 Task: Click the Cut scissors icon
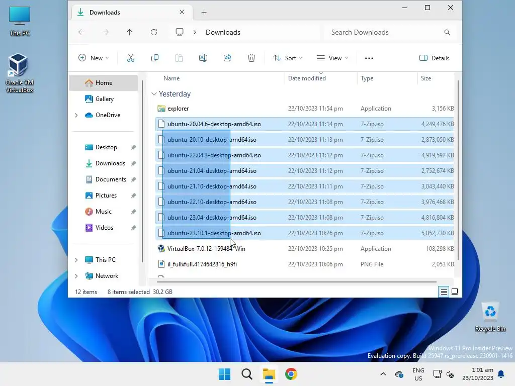coord(131,58)
